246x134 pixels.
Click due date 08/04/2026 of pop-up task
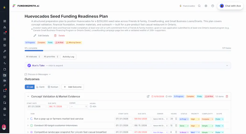click(x=142, y=119)
